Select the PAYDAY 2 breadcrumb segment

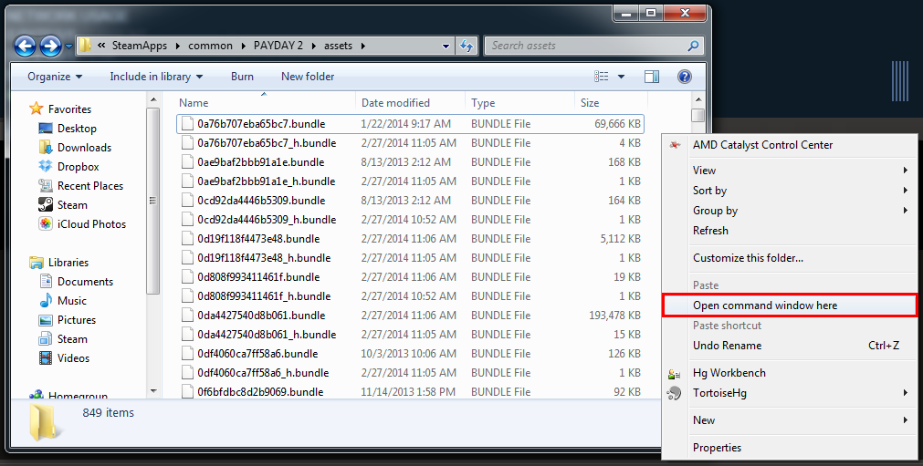click(x=278, y=46)
